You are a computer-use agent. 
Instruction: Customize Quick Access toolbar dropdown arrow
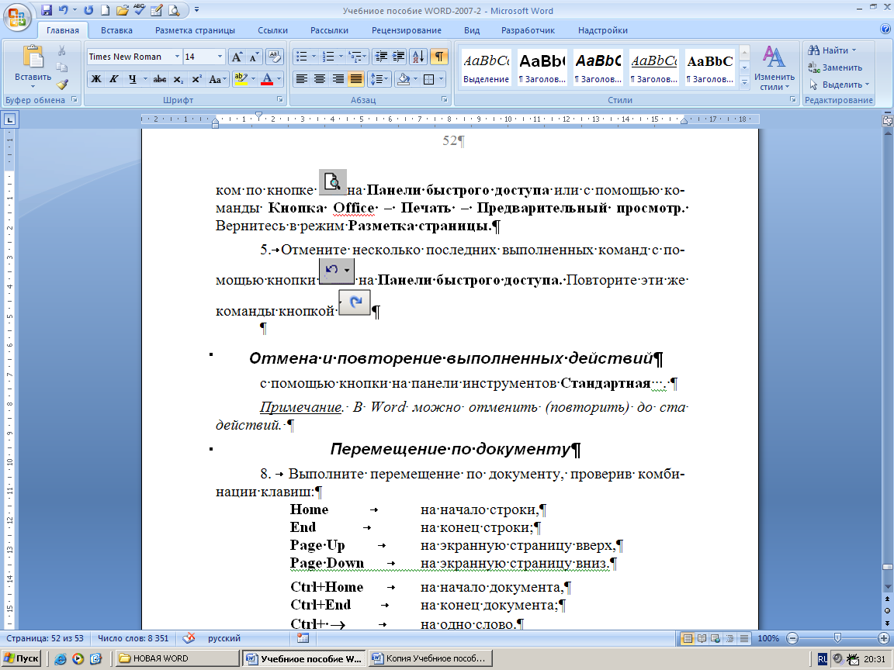coord(196,10)
